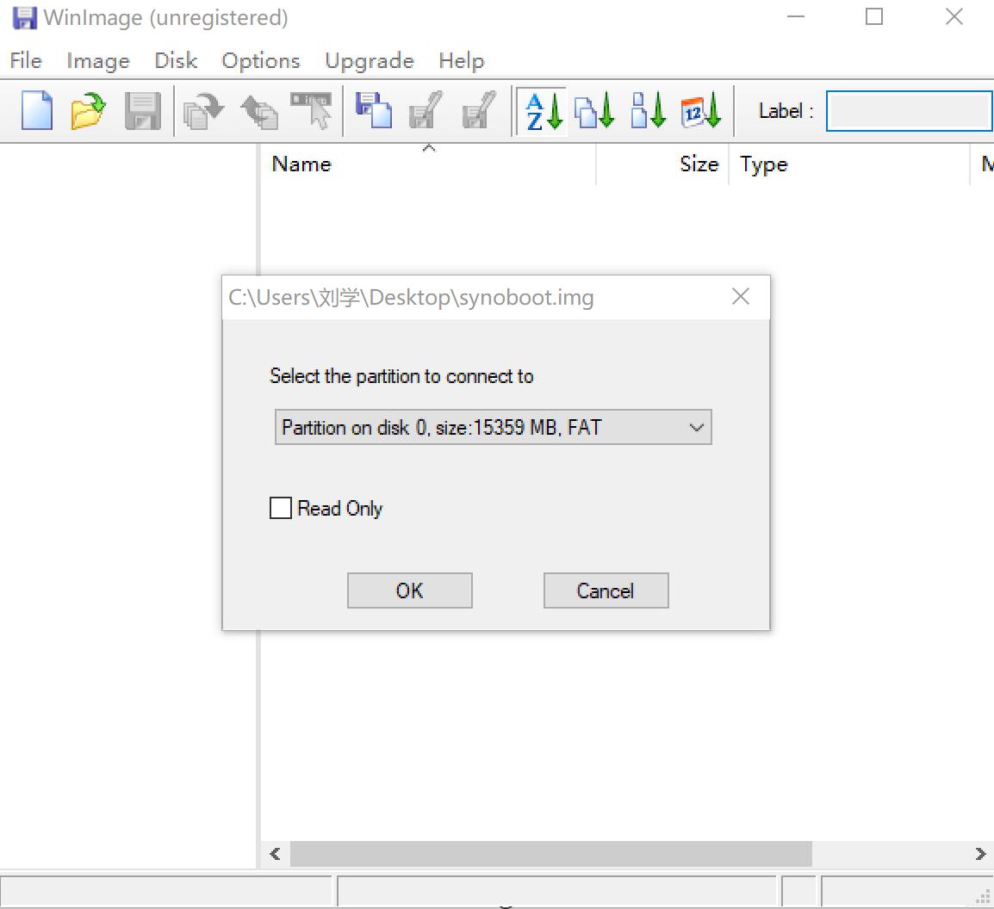
Task: Click into the Label input field
Action: tap(910, 111)
